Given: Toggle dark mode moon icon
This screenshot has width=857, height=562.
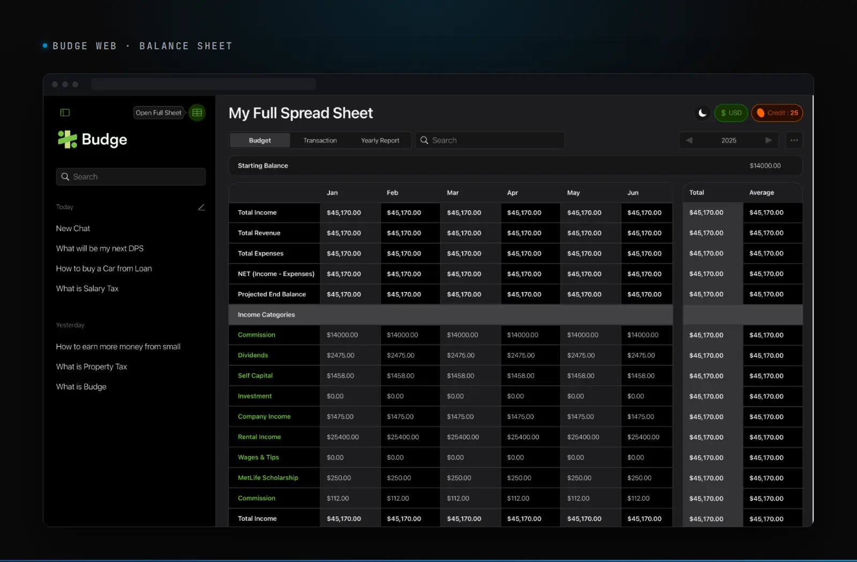Looking at the screenshot, I should point(702,113).
